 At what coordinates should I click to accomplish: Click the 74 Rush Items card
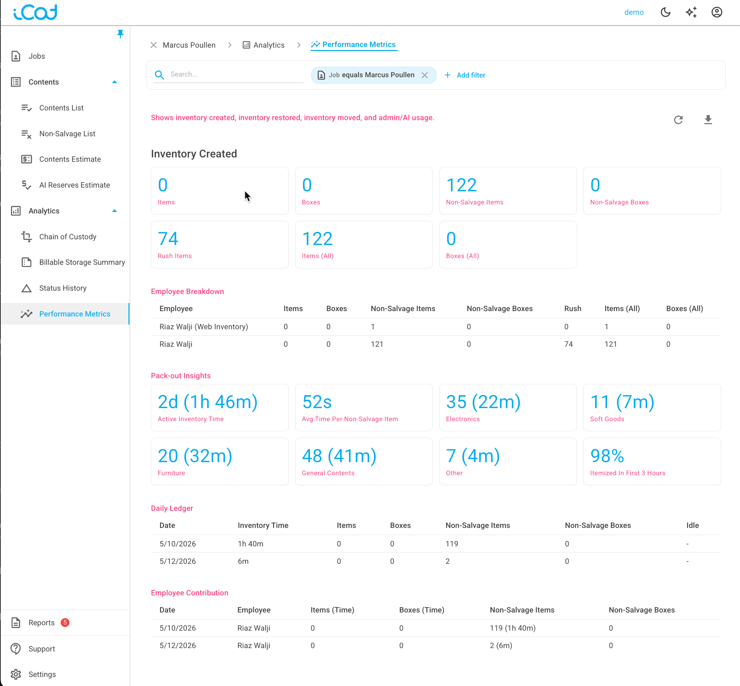(220, 245)
